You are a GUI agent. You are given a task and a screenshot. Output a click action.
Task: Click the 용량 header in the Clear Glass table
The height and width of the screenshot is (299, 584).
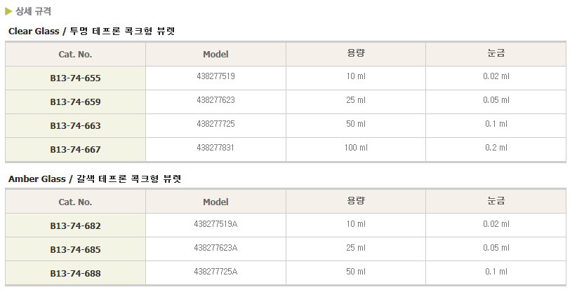(x=356, y=53)
